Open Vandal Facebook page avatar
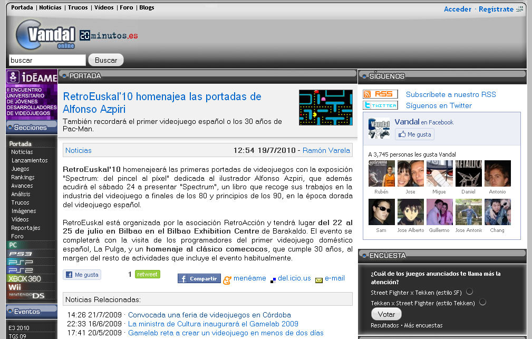The image size is (532, 339). click(x=379, y=128)
